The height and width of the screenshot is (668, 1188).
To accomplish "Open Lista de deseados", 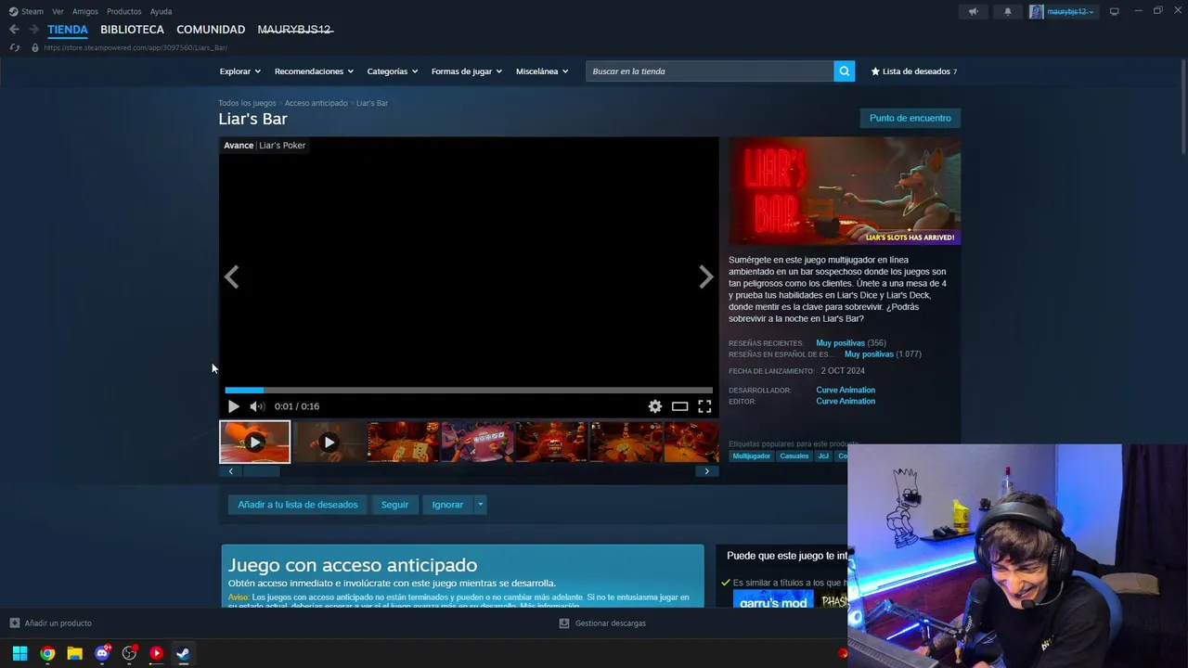I will click(914, 71).
